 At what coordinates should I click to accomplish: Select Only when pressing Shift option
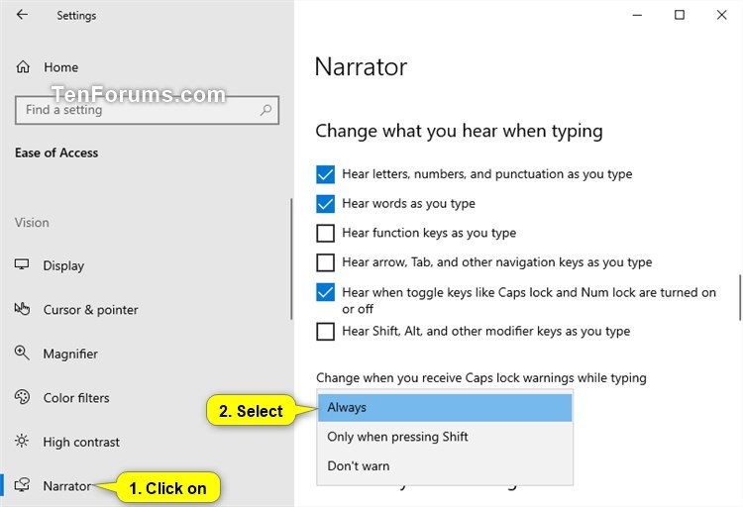[x=445, y=437]
